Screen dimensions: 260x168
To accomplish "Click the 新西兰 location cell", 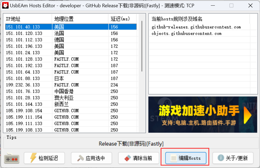I will 61,104.
